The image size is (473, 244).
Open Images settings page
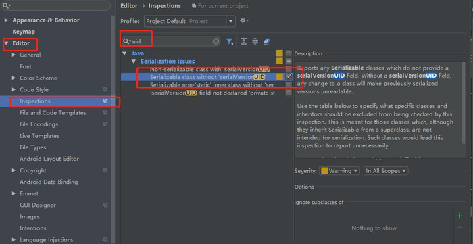coord(30,216)
